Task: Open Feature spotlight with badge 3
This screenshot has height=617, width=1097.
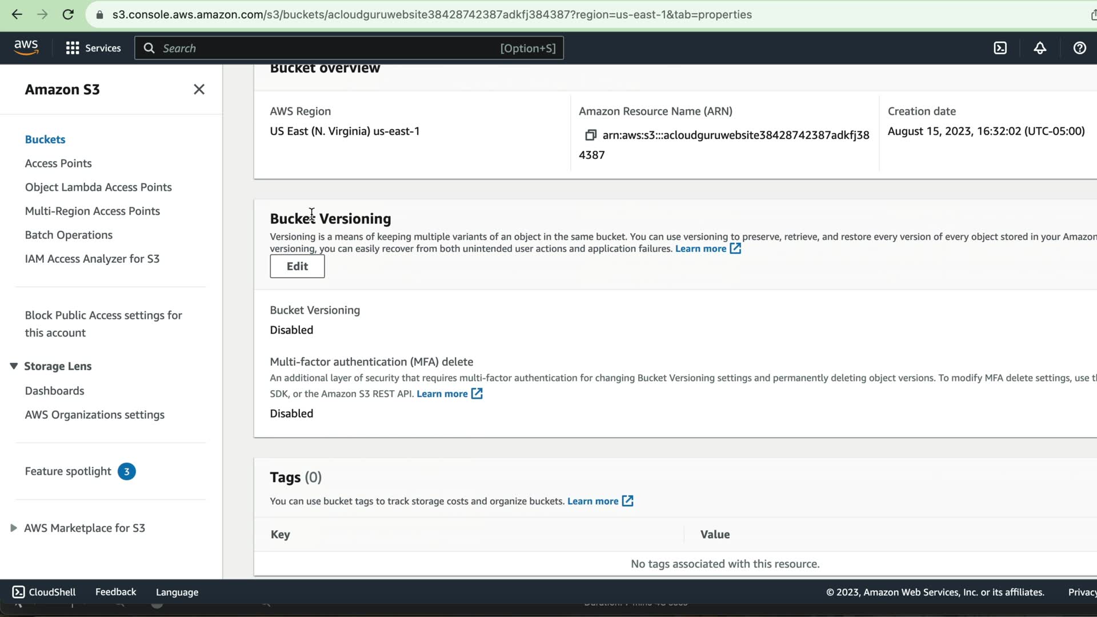Action: 69,471
